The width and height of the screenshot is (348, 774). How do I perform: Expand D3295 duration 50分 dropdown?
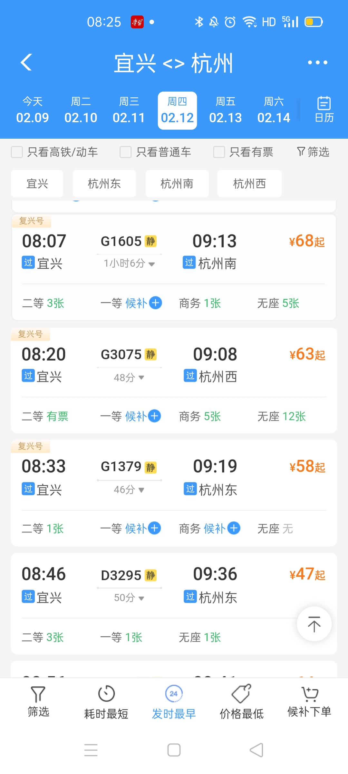(x=141, y=598)
